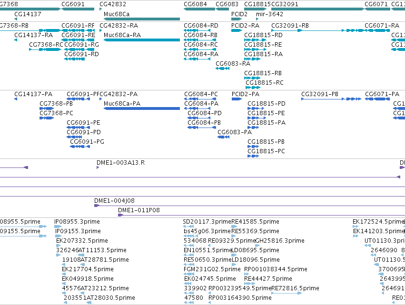Click EST label GH25816.3prime
The image size is (405, 305).
280,241
